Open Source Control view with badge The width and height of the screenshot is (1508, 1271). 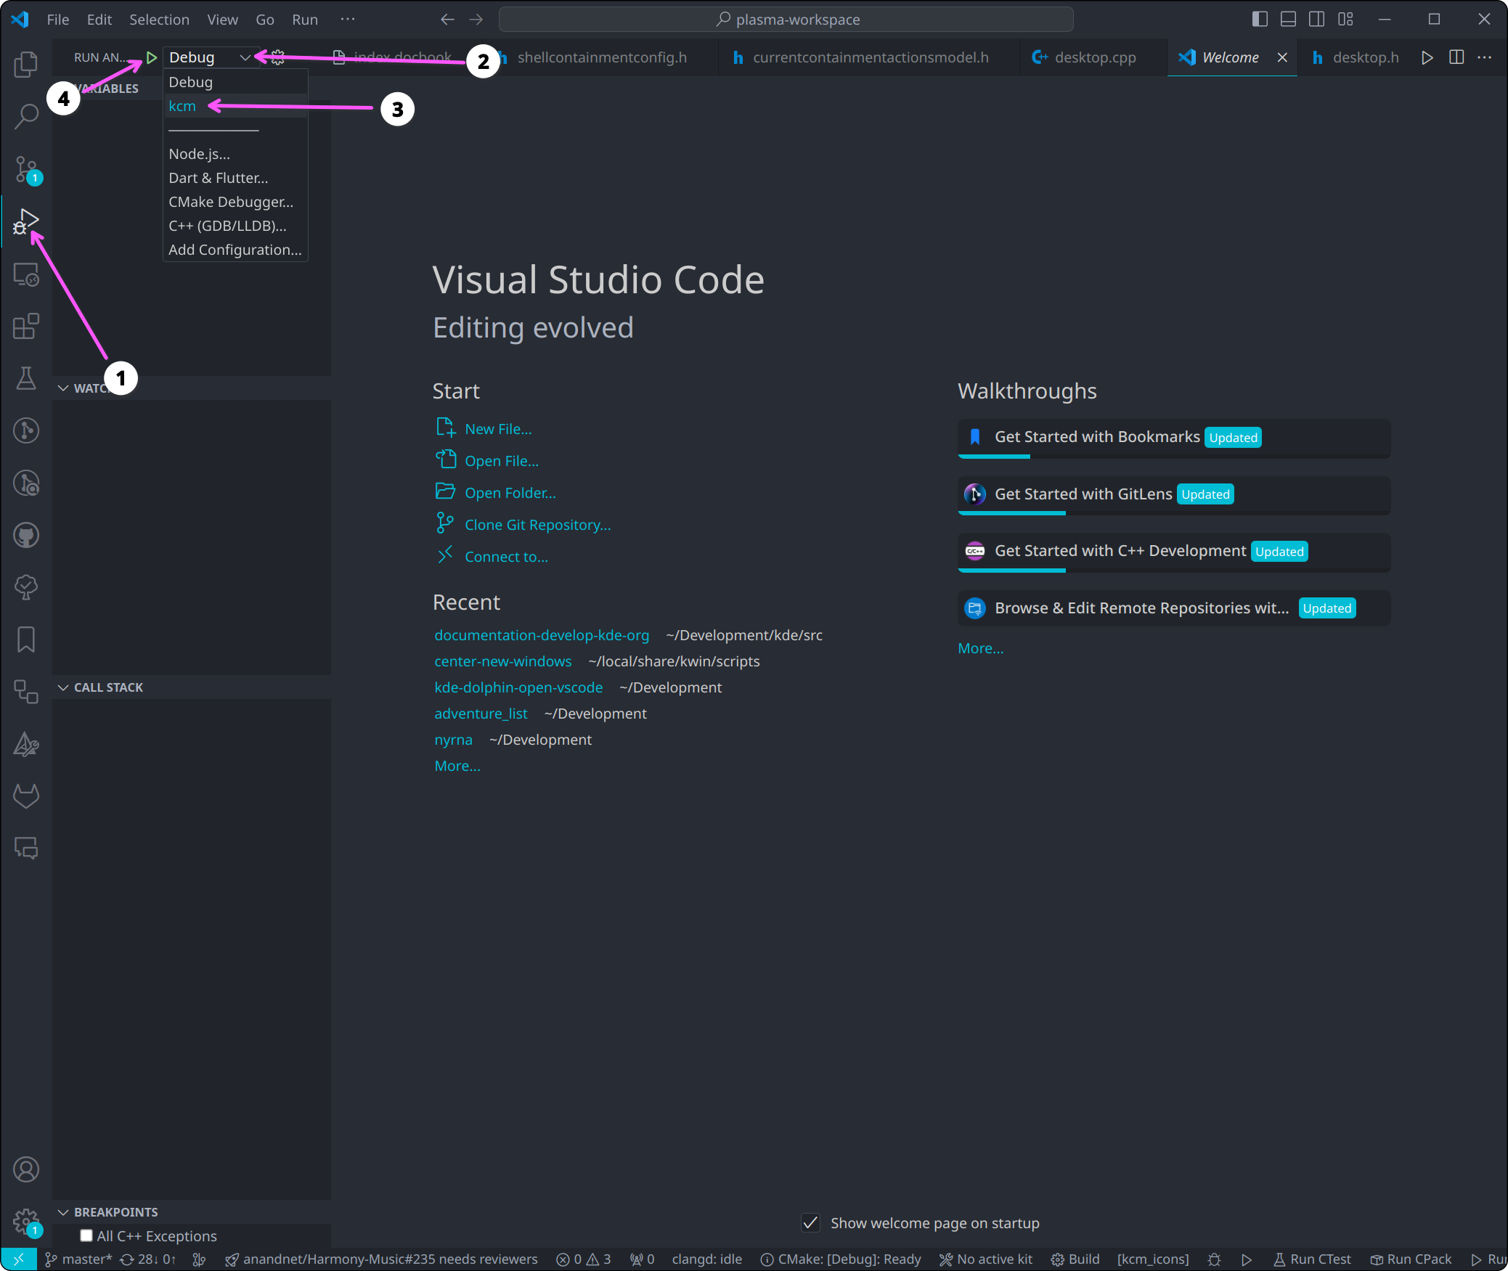[x=28, y=170]
